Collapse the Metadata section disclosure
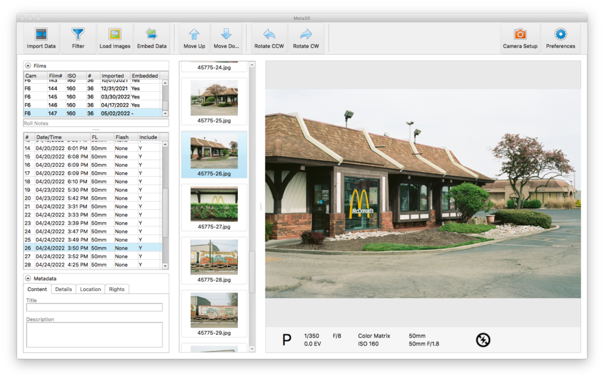Viewport: 604px width, 379px height. point(28,278)
